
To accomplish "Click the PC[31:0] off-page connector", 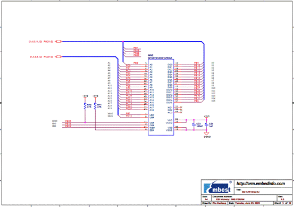I will click(58, 57).
